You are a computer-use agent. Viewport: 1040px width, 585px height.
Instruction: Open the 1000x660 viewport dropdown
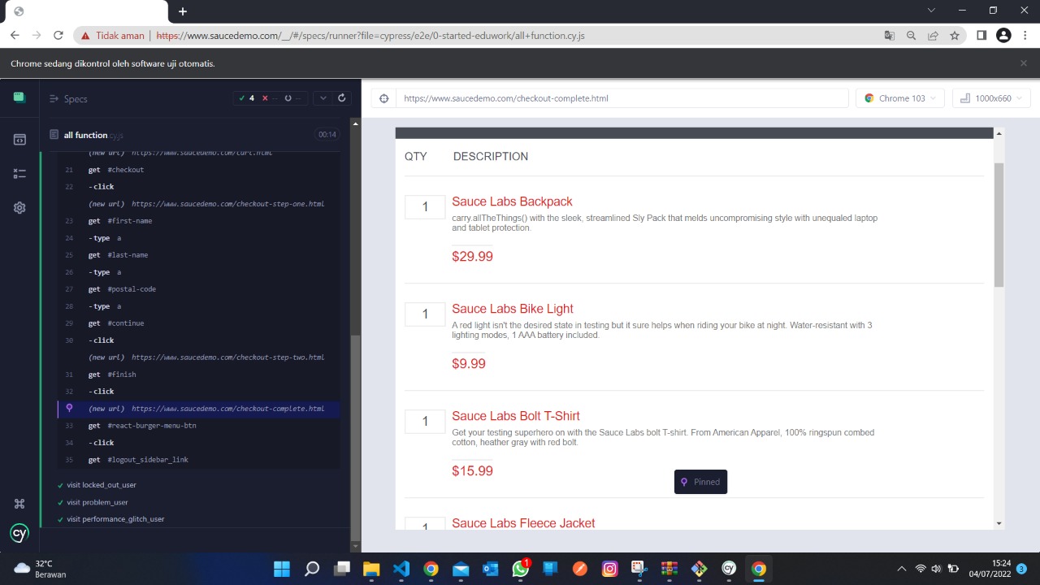click(x=991, y=98)
